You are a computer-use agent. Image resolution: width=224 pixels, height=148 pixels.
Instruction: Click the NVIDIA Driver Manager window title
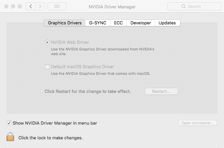[x=112, y=6]
